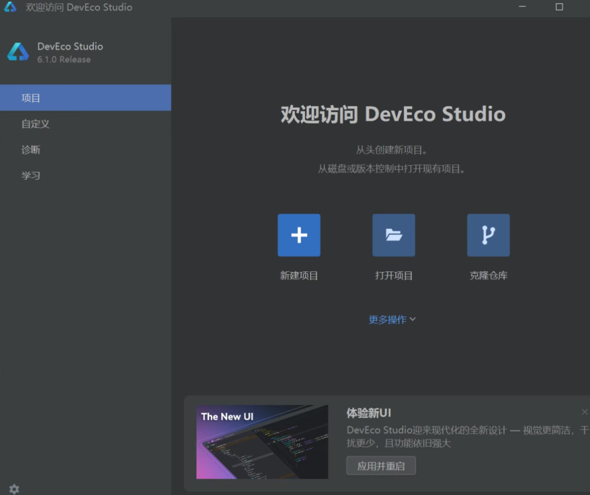590x495 pixels.
Task: Click the DevEco icon in the title bar
Action: (10, 7)
